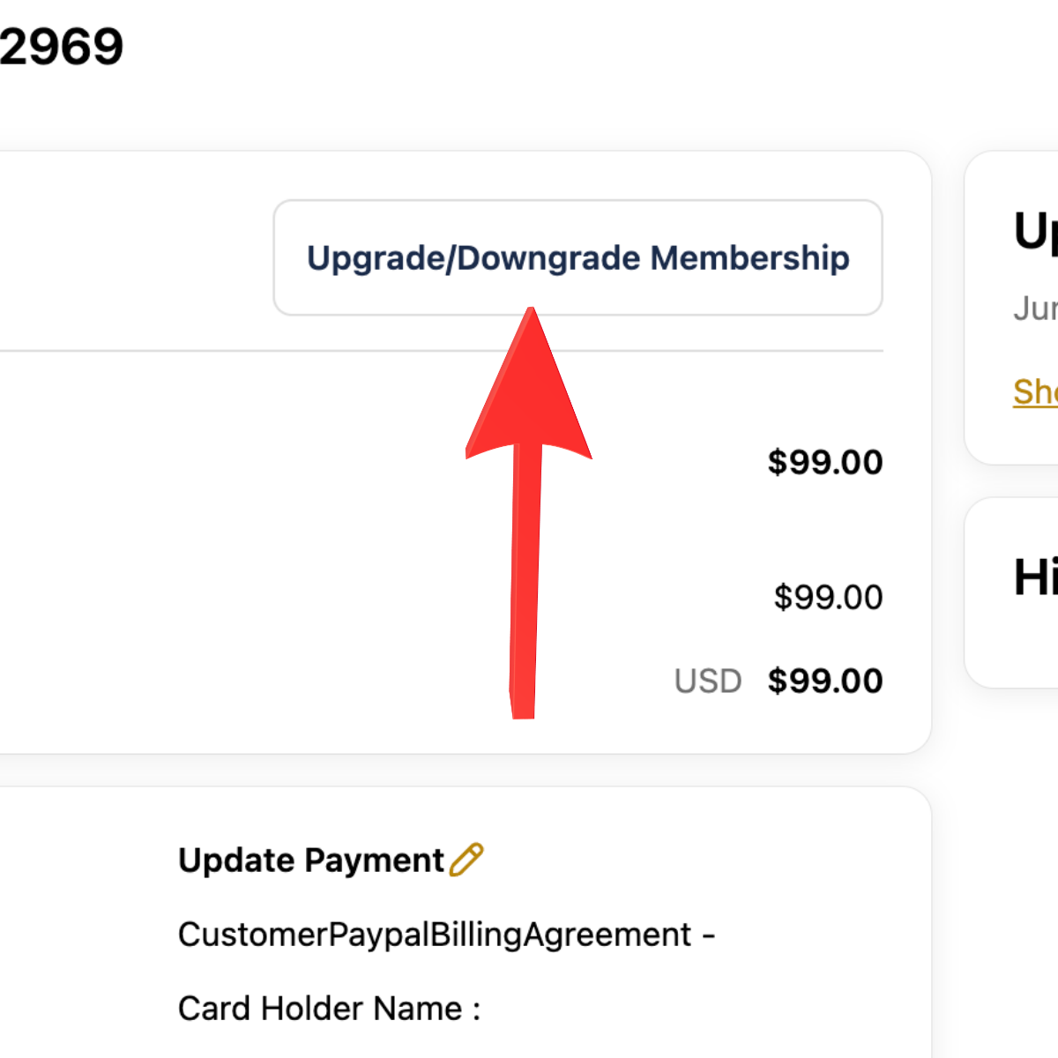The height and width of the screenshot is (1058, 1058).
Task: Select the CustomerPaypalBillingAgreement text line
Action: [x=446, y=935]
